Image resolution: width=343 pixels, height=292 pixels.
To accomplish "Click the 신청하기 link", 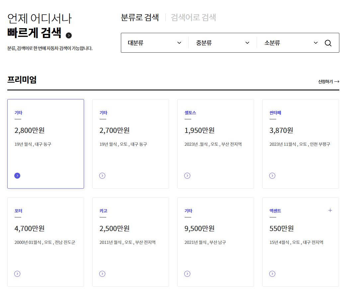I will point(329,82).
